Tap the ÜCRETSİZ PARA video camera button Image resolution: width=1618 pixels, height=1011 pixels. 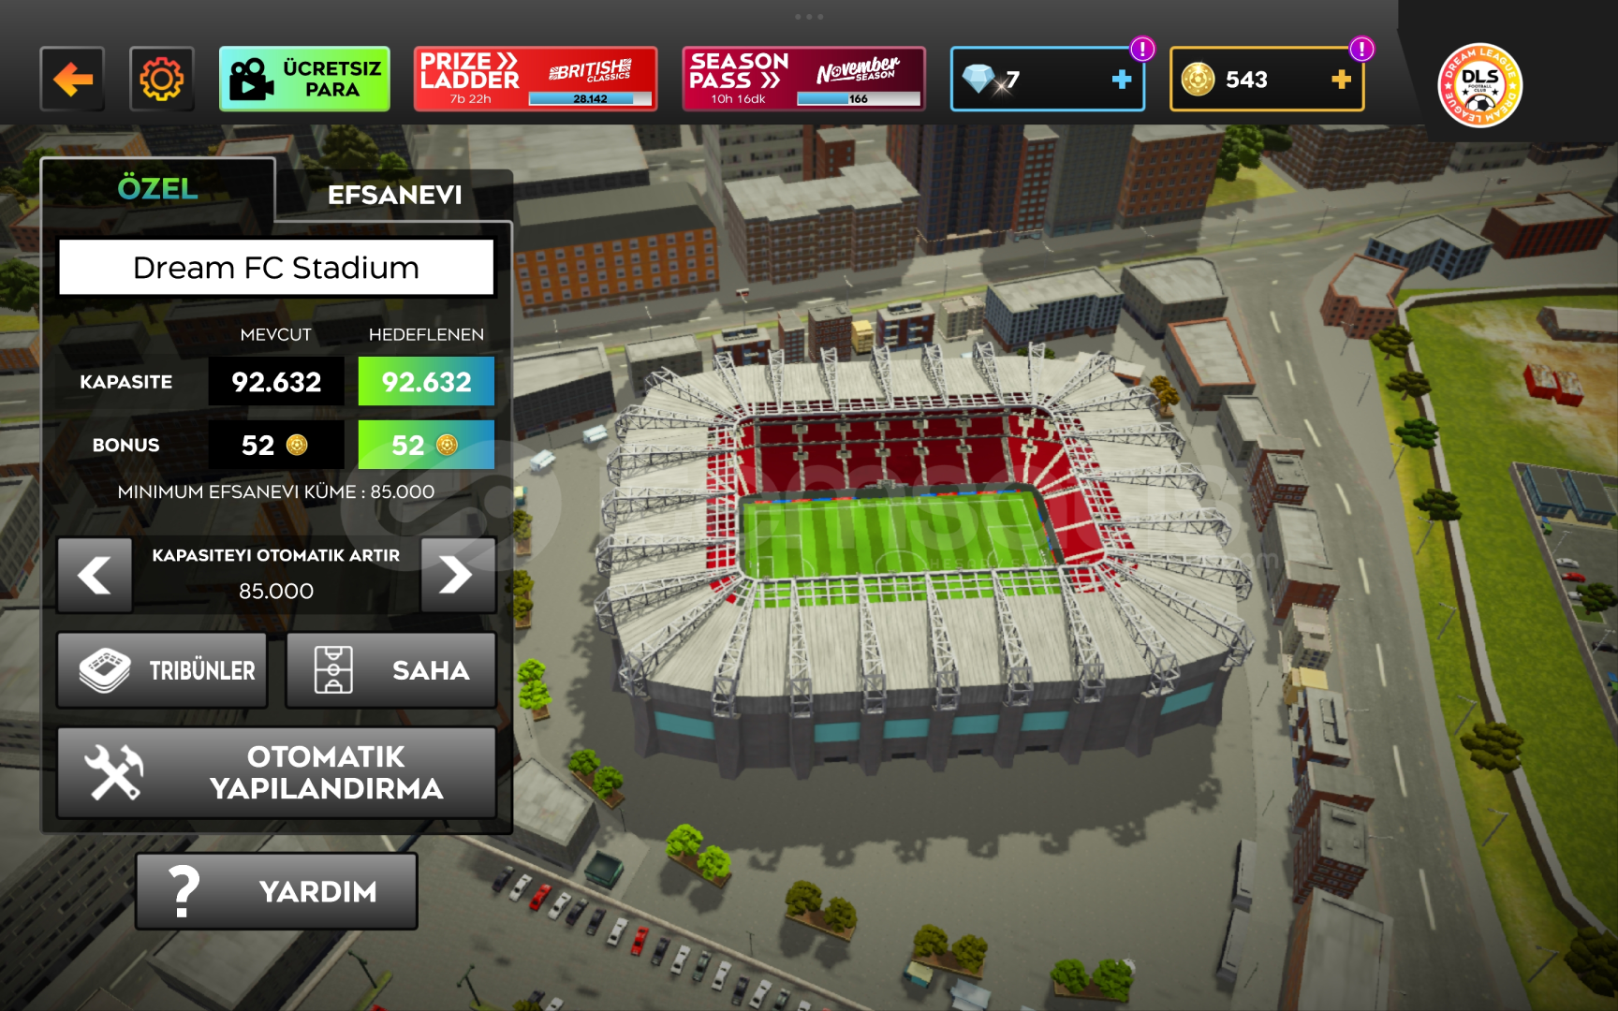click(304, 80)
